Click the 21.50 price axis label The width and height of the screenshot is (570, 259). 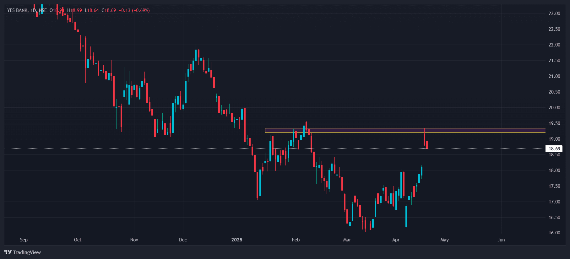coord(554,61)
